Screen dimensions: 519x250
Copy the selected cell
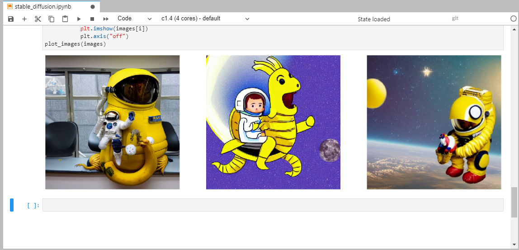coord(52,19)
